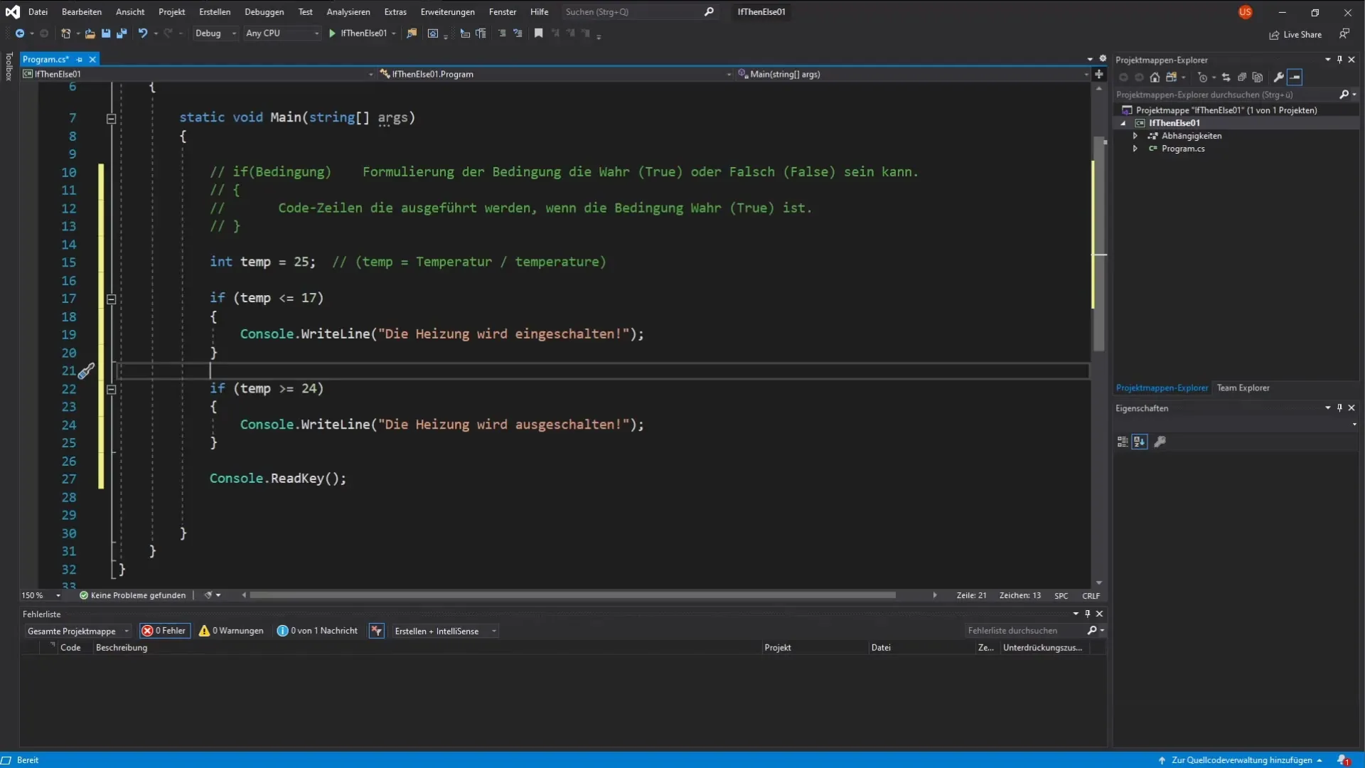Click the feedback icon beside Live Share
This screenshot has height=768, width=1365.
point(1344,34)
